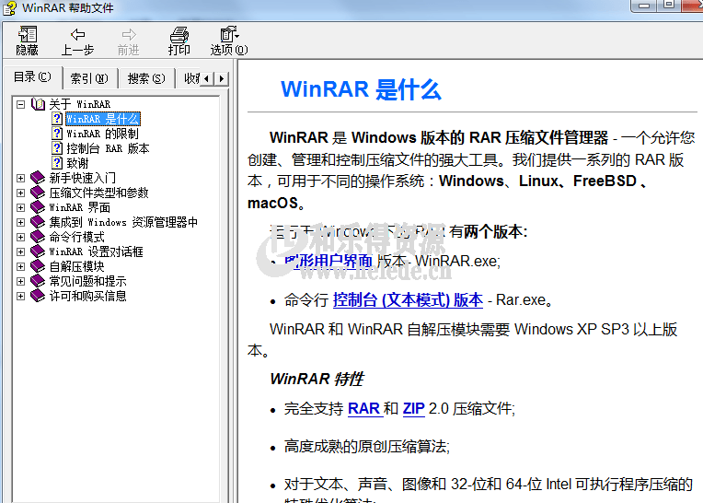
Task: Switch to the 索引(N) tab
Action: point(89,78)
